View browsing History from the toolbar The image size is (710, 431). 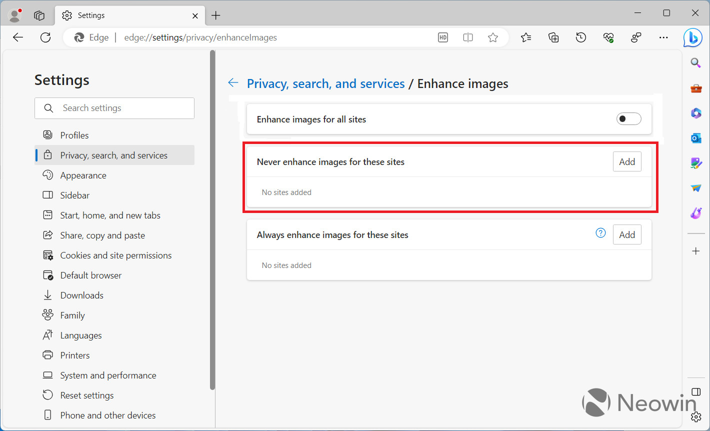580,37
